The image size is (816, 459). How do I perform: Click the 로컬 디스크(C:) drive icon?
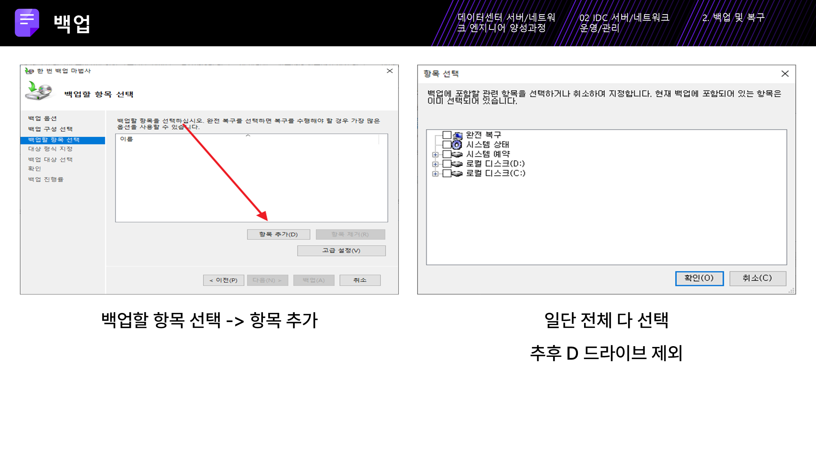click(x=457, y=173)
